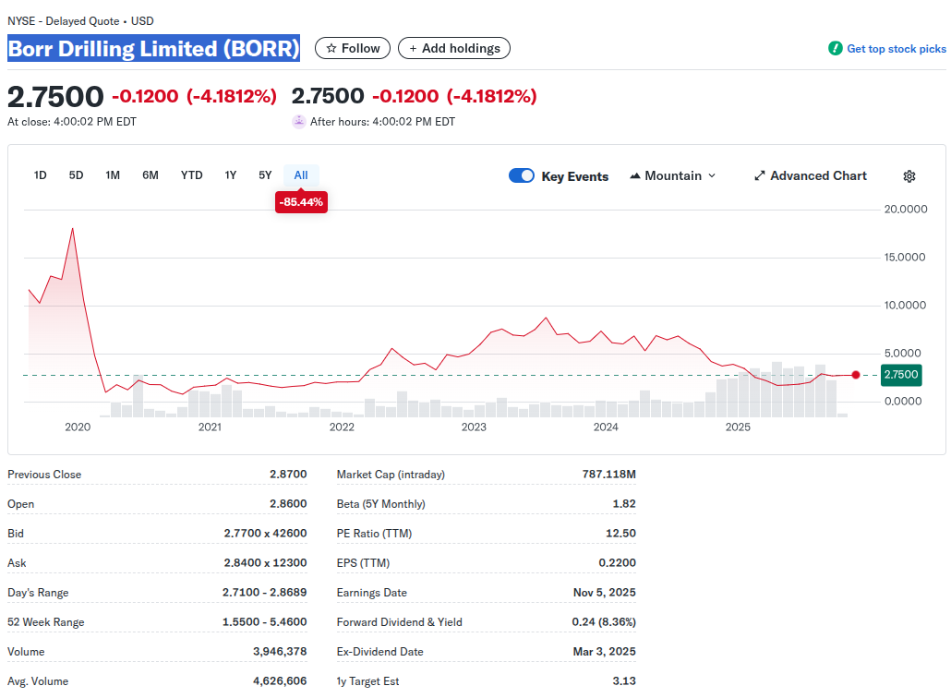951x698 pixels.
Task: Toggle the Key Events switch
Action: (x=522, y=176)
